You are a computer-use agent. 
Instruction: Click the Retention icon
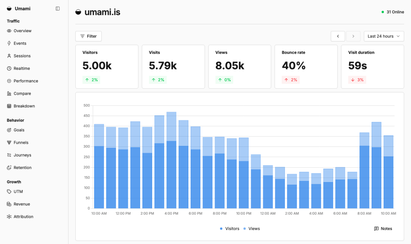(x=9, y=168)
